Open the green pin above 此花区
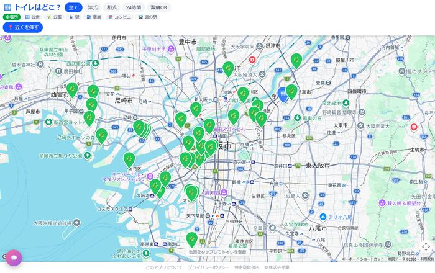Image resolution: width=435 pixels, height=273 pixels. point(129,159)
